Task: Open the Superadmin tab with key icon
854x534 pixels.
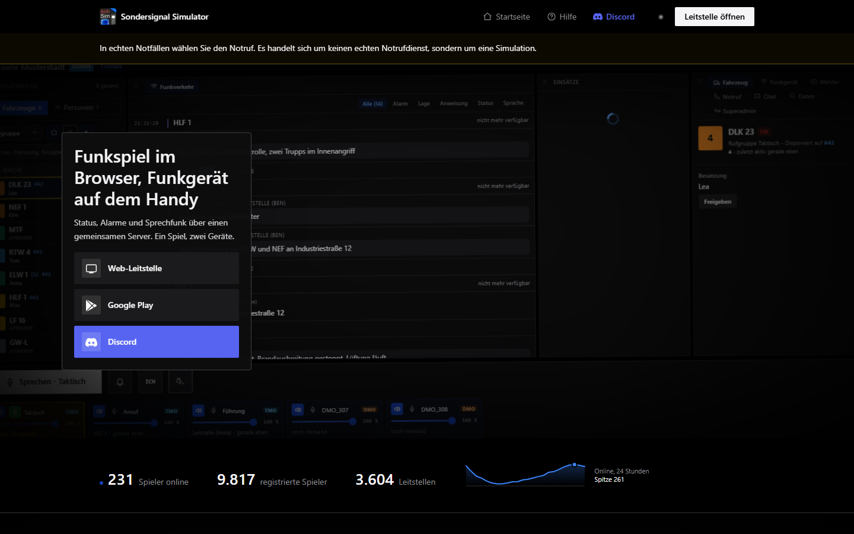Action: 735,111
